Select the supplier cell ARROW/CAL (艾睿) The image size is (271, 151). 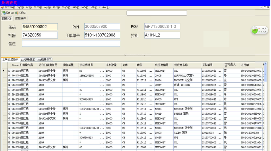click(187, 75)
